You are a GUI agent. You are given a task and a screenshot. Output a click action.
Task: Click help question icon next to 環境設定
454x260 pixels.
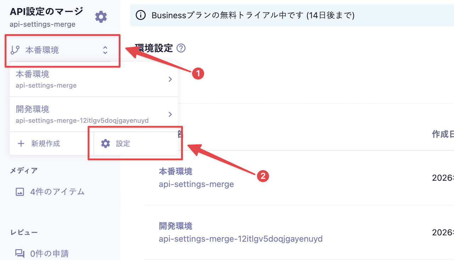pyautogui.click(x=181, y=48)
